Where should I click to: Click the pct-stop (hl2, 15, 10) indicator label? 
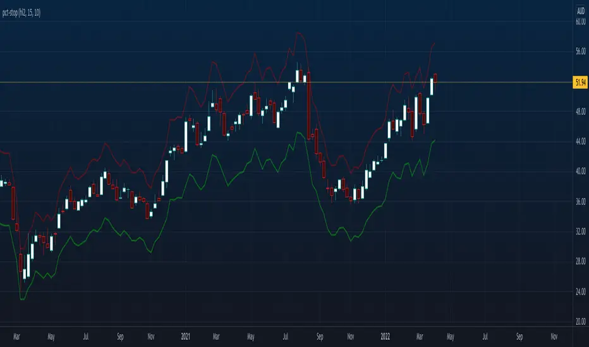21,13
